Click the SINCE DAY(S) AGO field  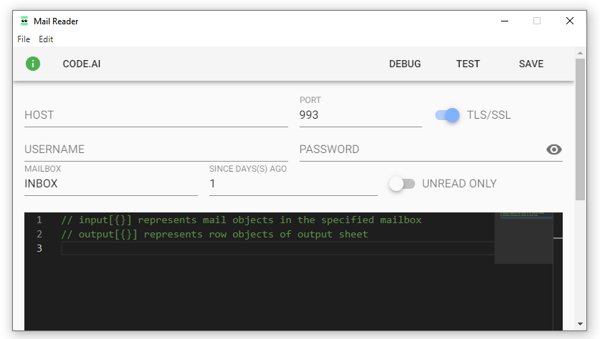pos(293,184)
